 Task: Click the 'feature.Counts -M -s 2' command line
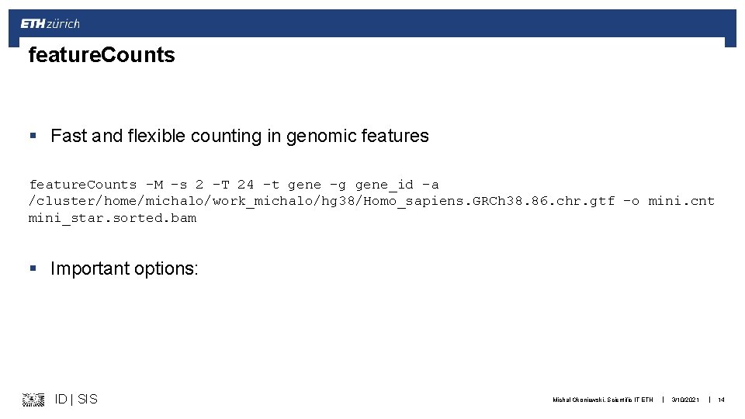pos(116,185)
